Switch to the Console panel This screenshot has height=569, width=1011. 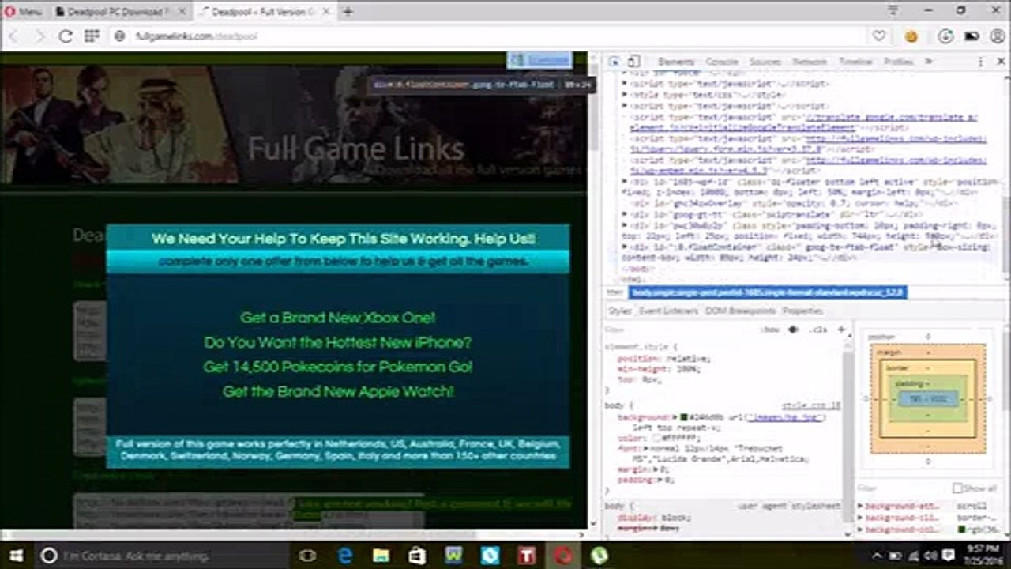tap(722, 62)
